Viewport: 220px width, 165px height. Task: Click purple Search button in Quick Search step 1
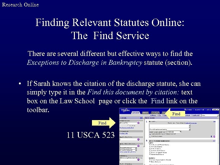(x=214, y=137)
